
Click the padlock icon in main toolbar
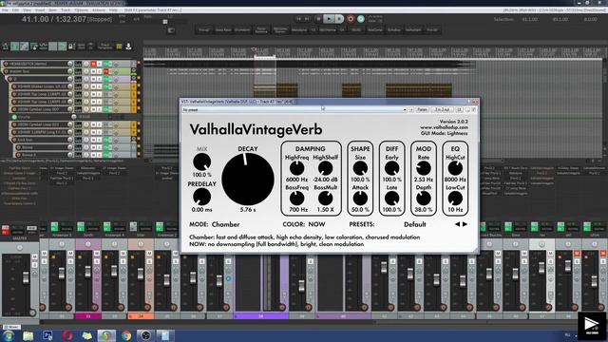tap(71, 47)
